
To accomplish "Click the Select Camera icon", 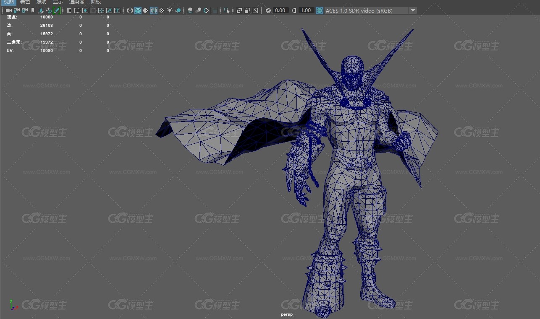I will tap(8, 10).
